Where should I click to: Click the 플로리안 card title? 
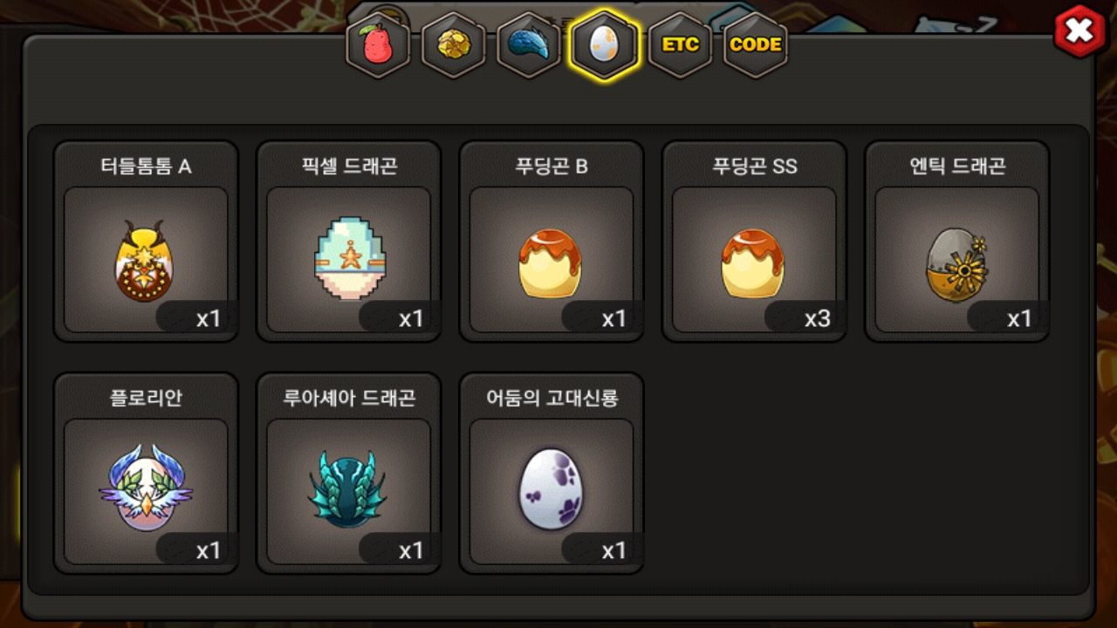[x=146, y=398]
